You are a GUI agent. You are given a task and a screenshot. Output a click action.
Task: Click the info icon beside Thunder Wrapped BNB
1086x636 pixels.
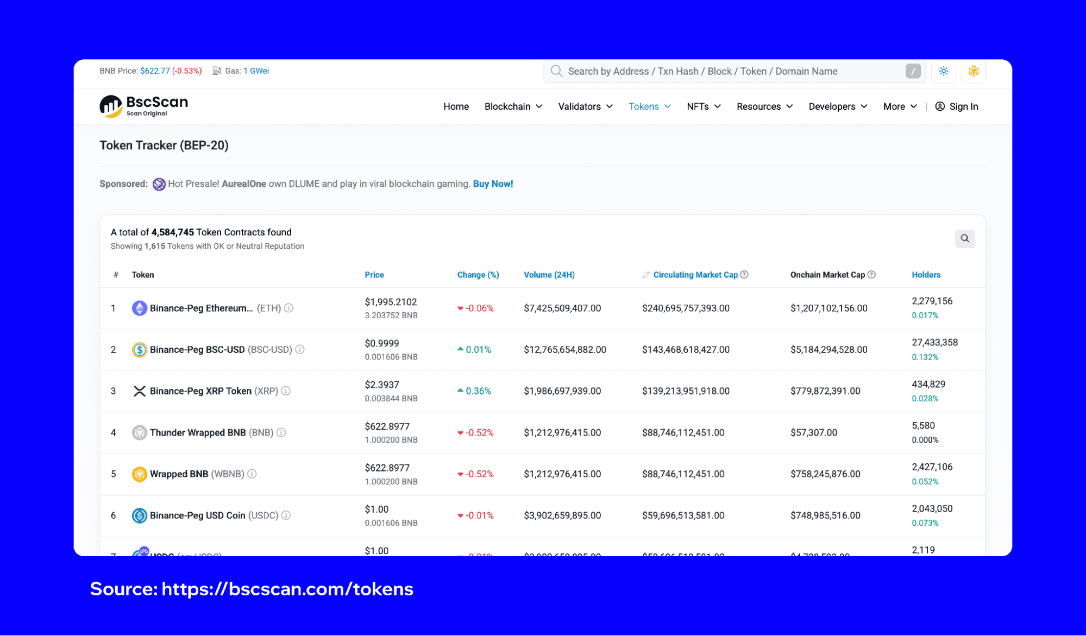281,432
